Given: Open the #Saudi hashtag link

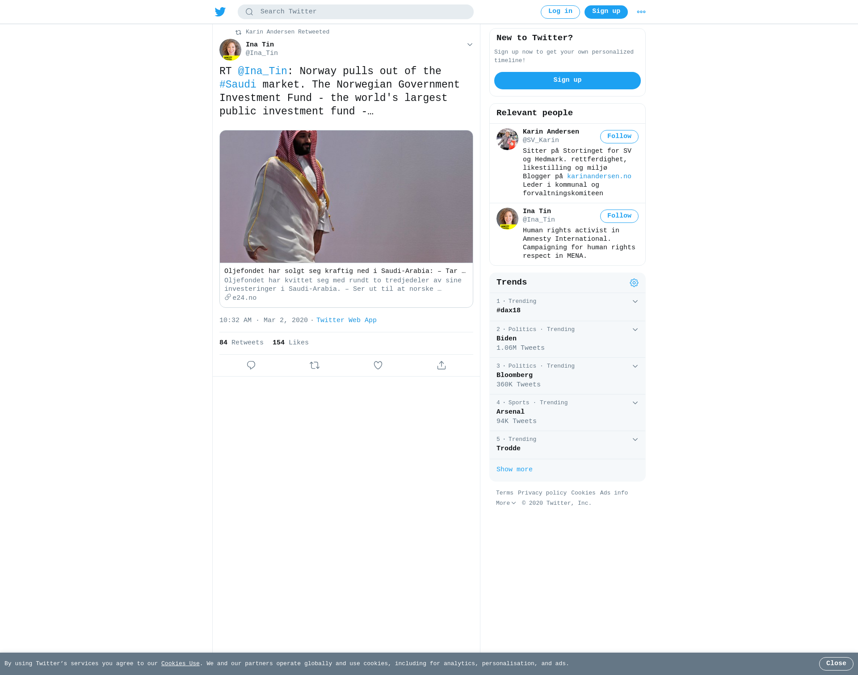Looking at the screenshot, I should point(238,85).
